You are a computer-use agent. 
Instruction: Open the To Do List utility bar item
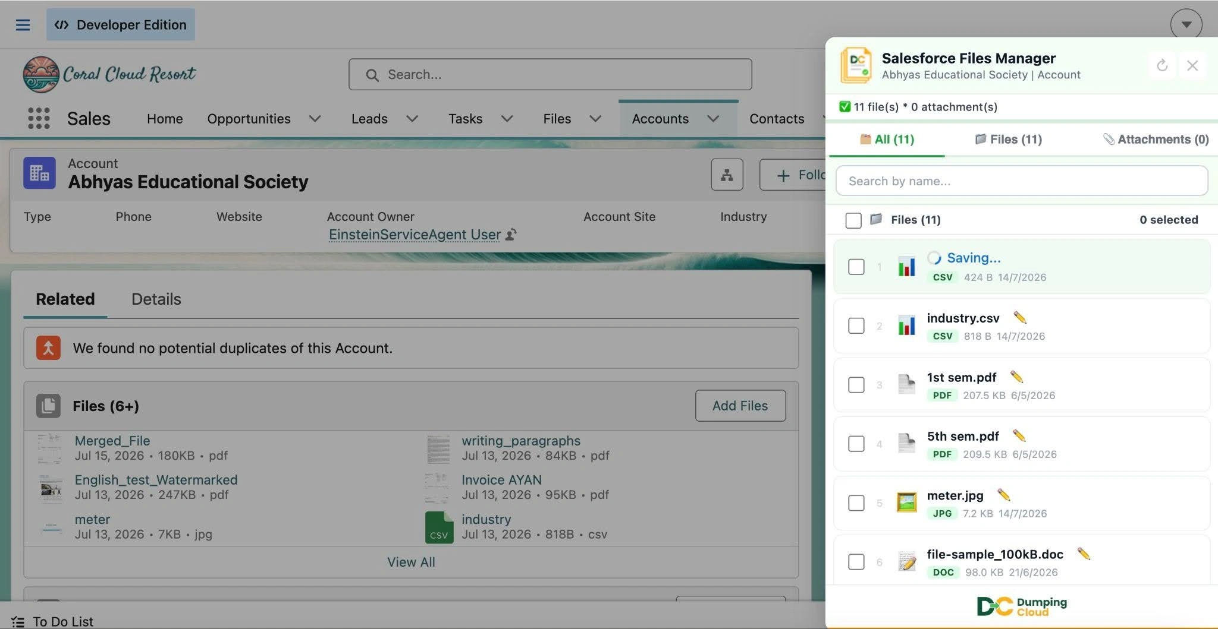point(52,621)
